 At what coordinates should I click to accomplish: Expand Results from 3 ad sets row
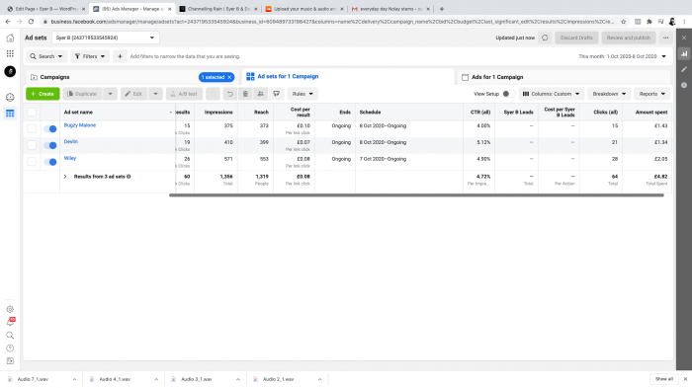pos(65,177)
